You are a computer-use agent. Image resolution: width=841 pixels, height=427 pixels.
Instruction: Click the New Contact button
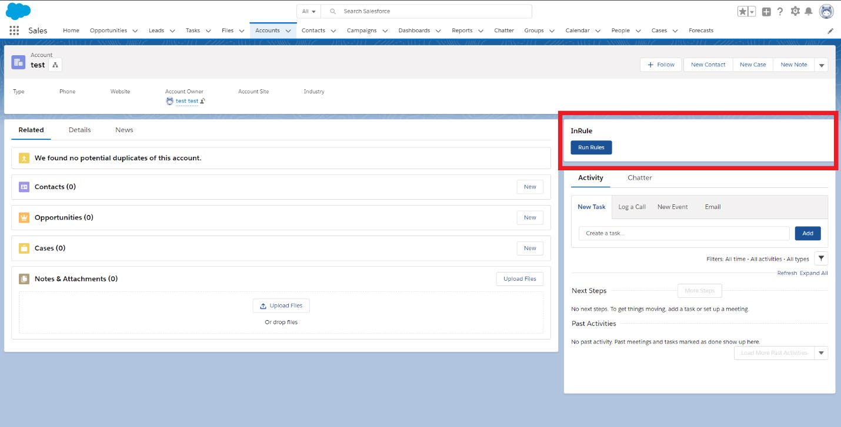coord(708,65)
